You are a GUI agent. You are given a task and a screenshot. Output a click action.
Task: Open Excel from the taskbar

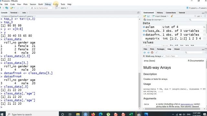pyautogui.click(x=131, y=114)
